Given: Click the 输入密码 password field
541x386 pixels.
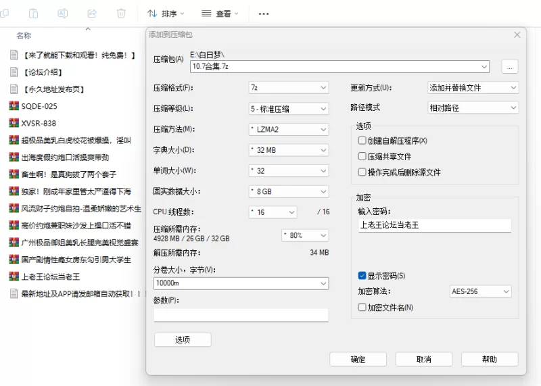Looking at the screenshot, I should 434,225.
